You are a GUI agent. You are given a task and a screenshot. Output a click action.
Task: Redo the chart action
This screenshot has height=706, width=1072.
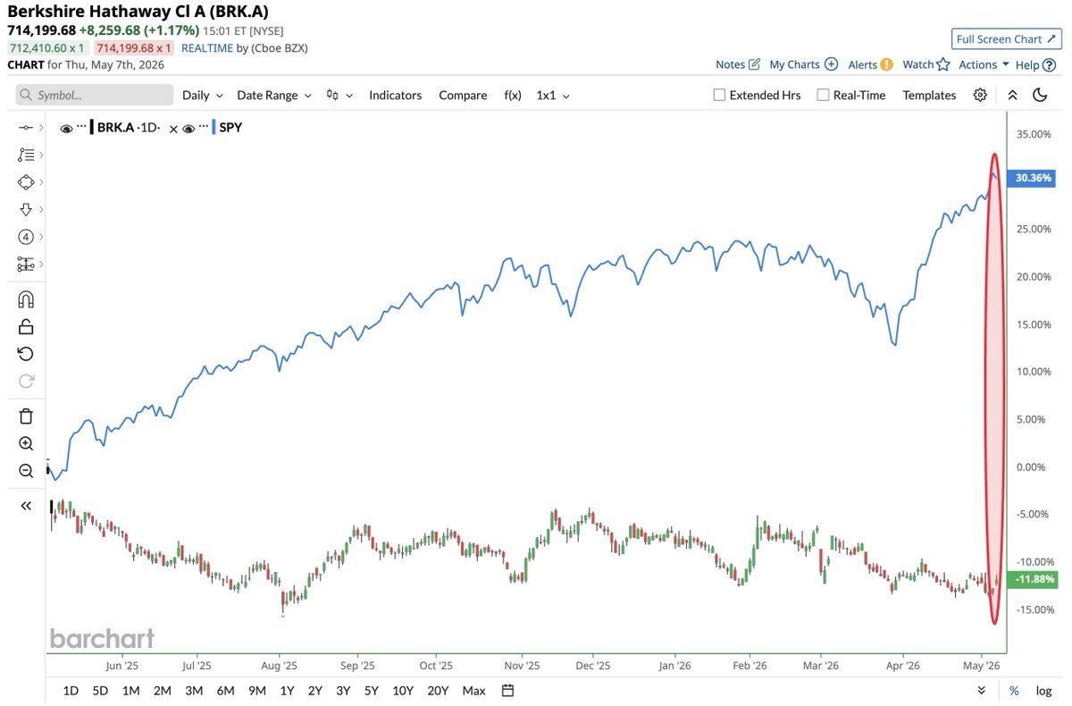point(26,382)
